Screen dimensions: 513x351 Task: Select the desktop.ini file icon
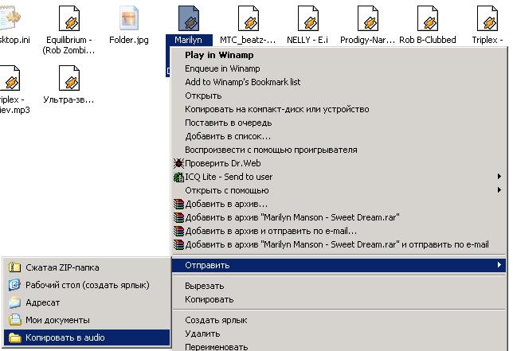(10, 18)
